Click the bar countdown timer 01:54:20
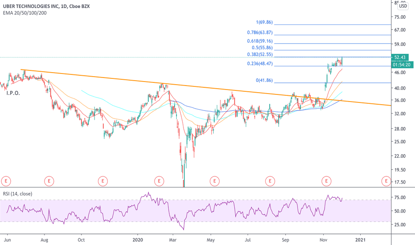415x245 pixels. 402,65
